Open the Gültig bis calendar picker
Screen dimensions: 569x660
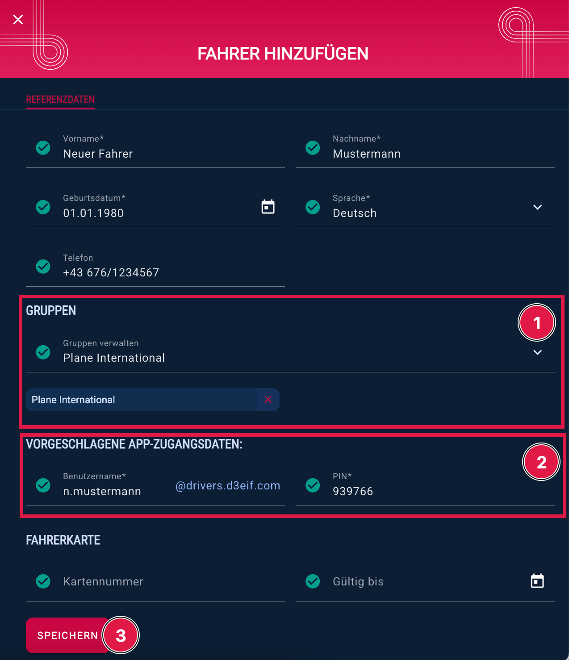pos(537,581)
